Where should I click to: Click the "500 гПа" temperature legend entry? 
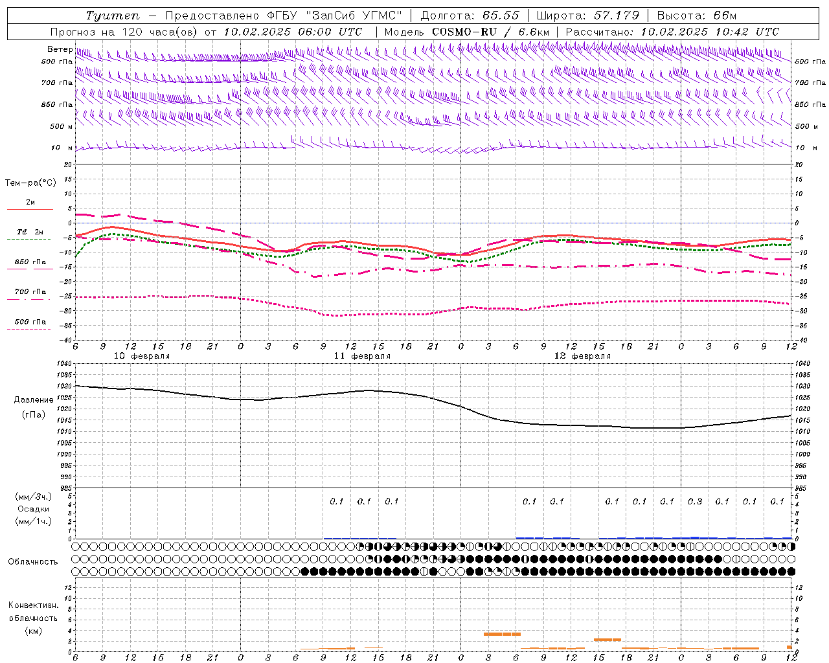[x=30, y=321]
